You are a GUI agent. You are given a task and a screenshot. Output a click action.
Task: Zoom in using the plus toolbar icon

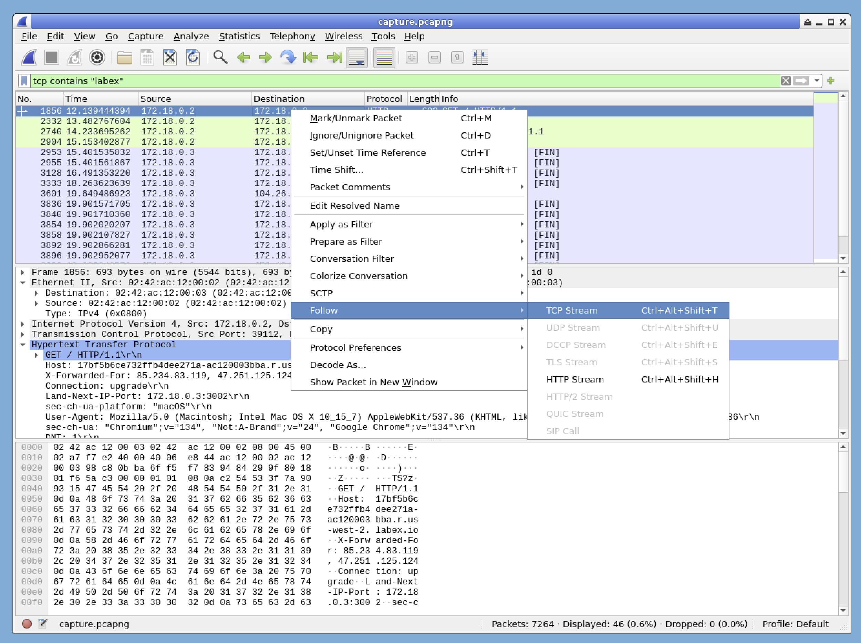(x=412, y=57)
